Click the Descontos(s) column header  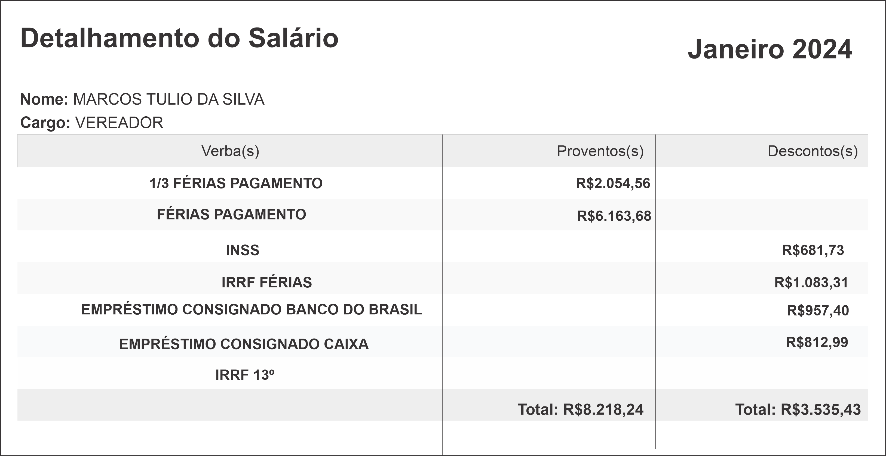click(x=813, y=151)
